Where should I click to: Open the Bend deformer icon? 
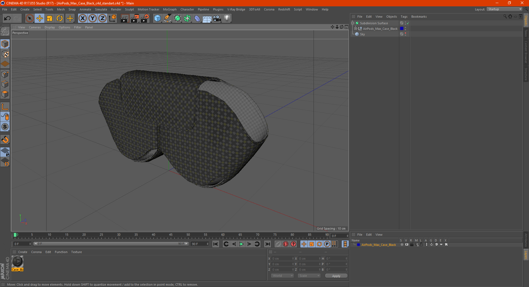click(x=197, y=18)
